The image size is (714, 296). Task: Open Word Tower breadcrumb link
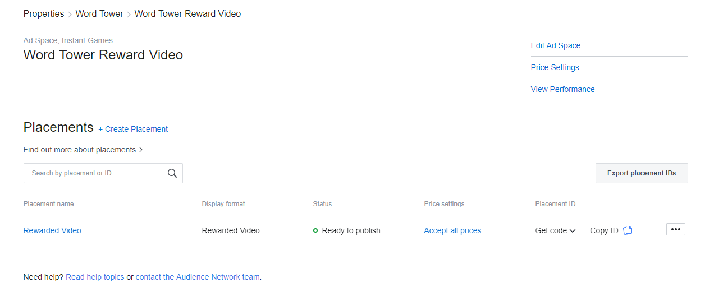(99, 14)
